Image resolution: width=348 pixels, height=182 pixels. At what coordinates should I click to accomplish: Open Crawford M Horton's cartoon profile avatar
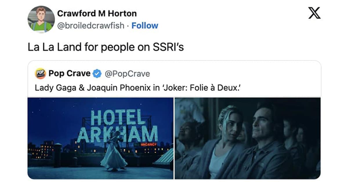pos(41,19)
